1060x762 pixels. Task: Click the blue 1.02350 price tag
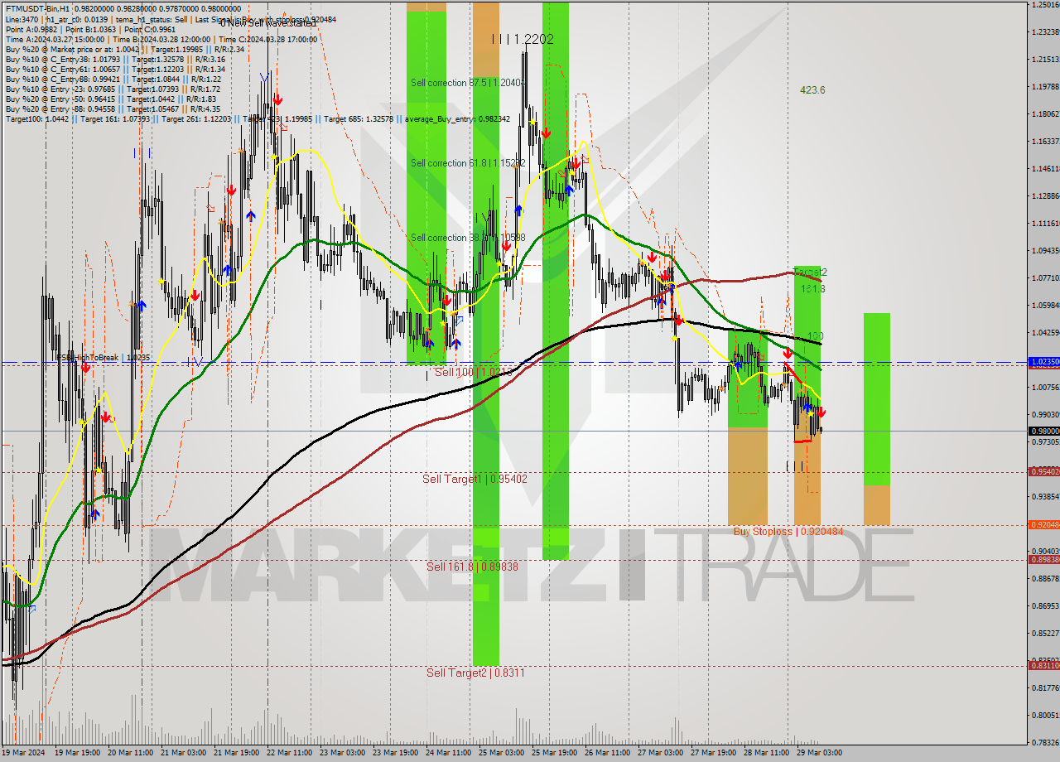1043,362
